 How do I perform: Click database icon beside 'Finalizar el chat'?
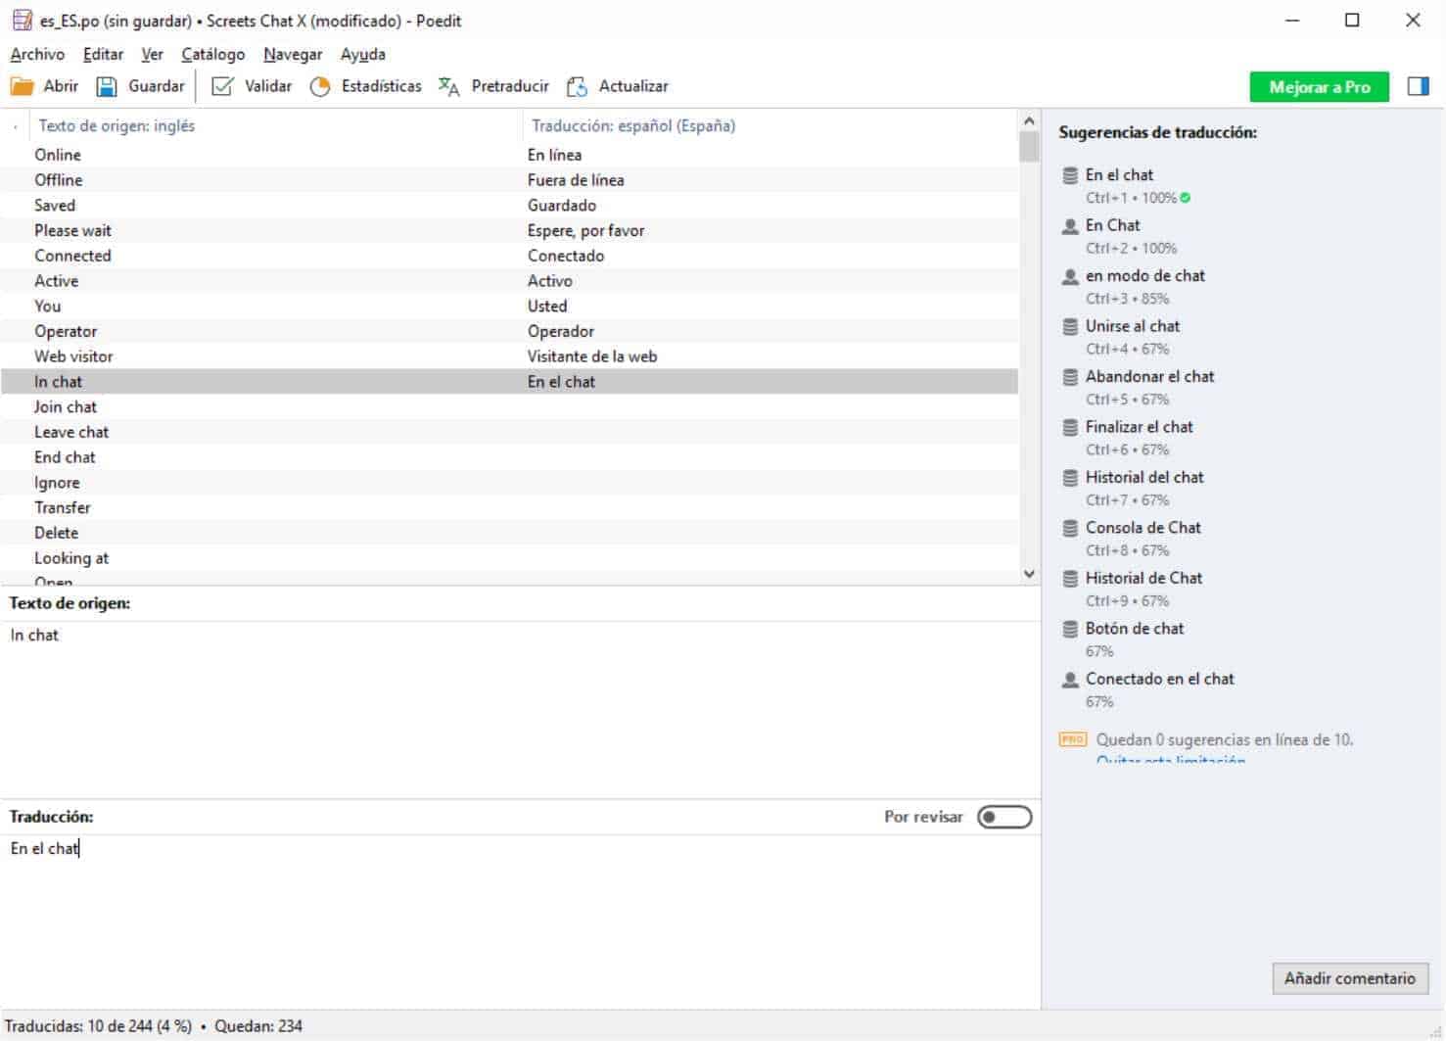click(x=1070, y=428)
